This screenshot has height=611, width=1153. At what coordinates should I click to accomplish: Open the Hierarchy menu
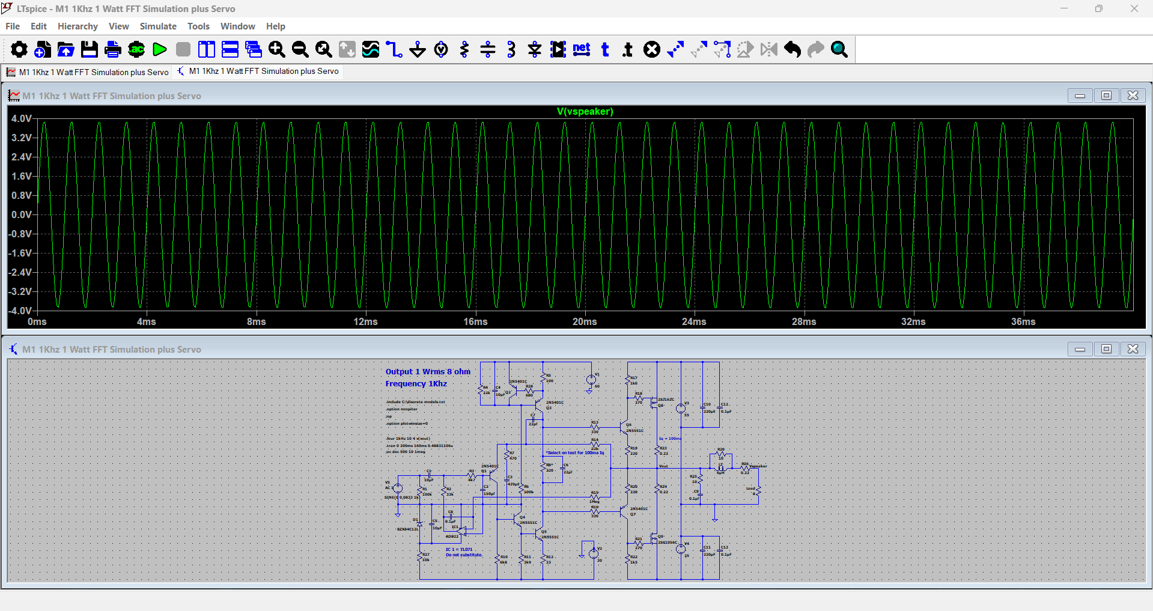[78, 26]
